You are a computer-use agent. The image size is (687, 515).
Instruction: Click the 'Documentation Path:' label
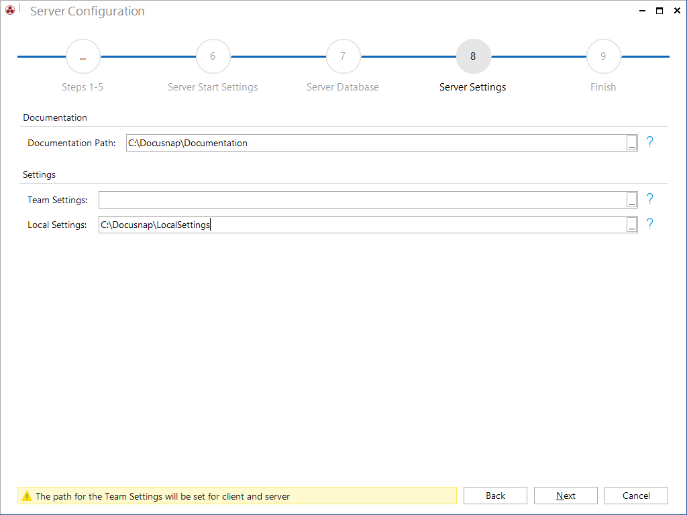point(71,143)
